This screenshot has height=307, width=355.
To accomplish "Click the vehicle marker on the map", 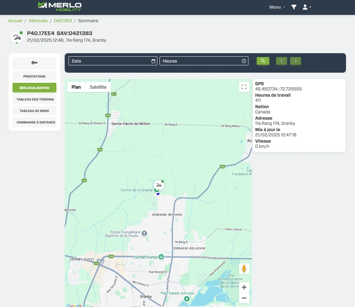I will point(159,185).
